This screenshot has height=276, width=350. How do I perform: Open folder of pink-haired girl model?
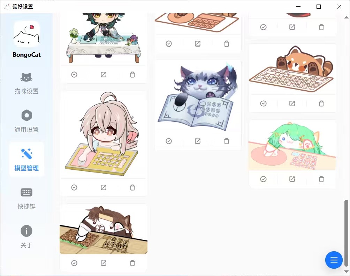(x=103, y=187)
